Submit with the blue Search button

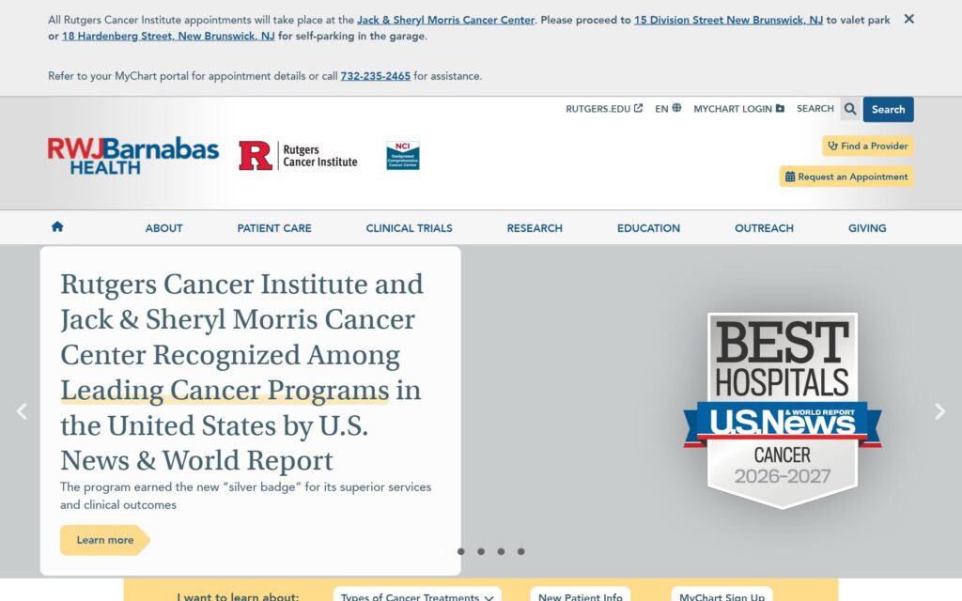point(888,109)
